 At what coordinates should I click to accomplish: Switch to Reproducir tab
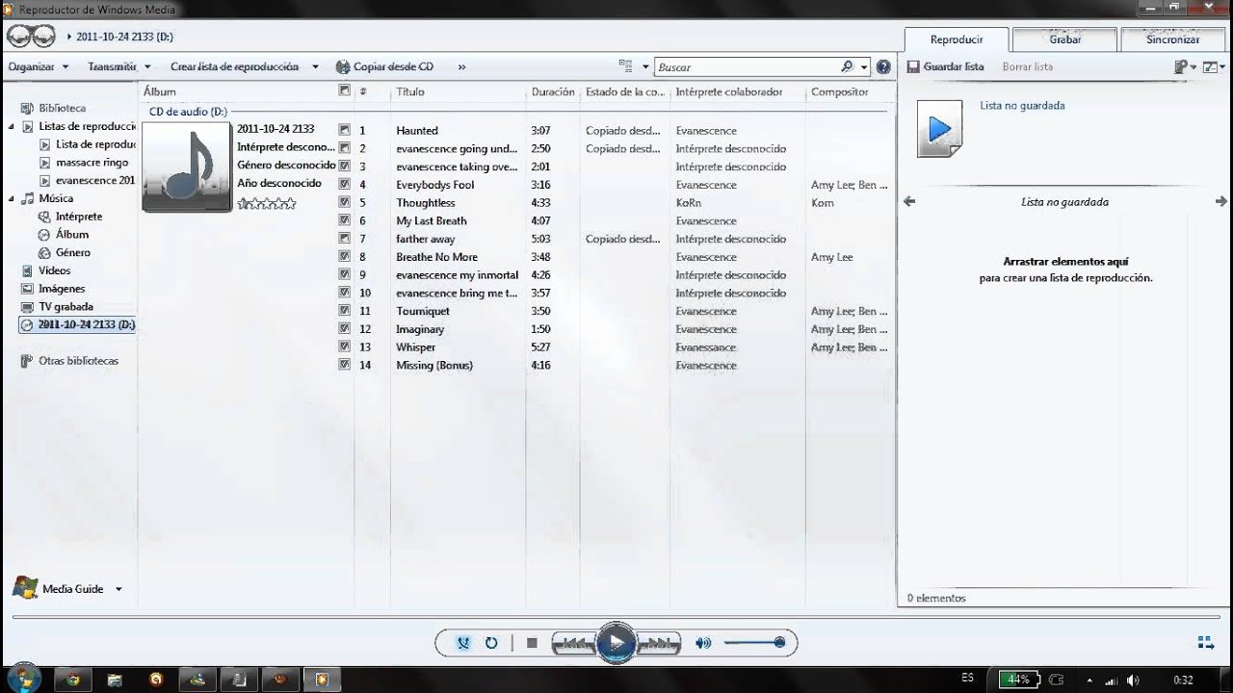pos(957,39)
